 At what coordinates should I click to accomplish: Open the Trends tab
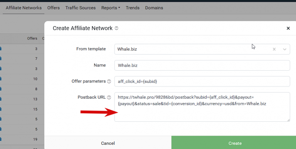coord(133,8)
